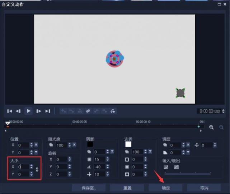Click the mirror fade icon
The image size is (230, 194).
165,153
